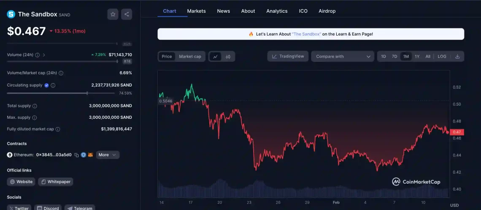Image resolution: width=481 pixels, height=210 pixels.
Task: Open the share icon button
Action: pos(127,14)
